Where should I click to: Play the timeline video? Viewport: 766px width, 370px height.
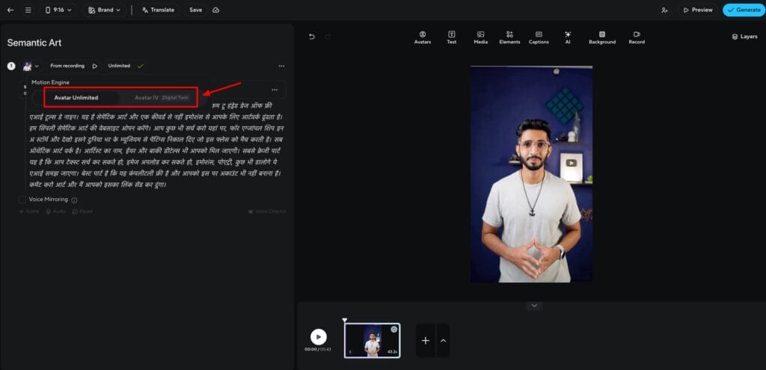(x=319, y=337)
